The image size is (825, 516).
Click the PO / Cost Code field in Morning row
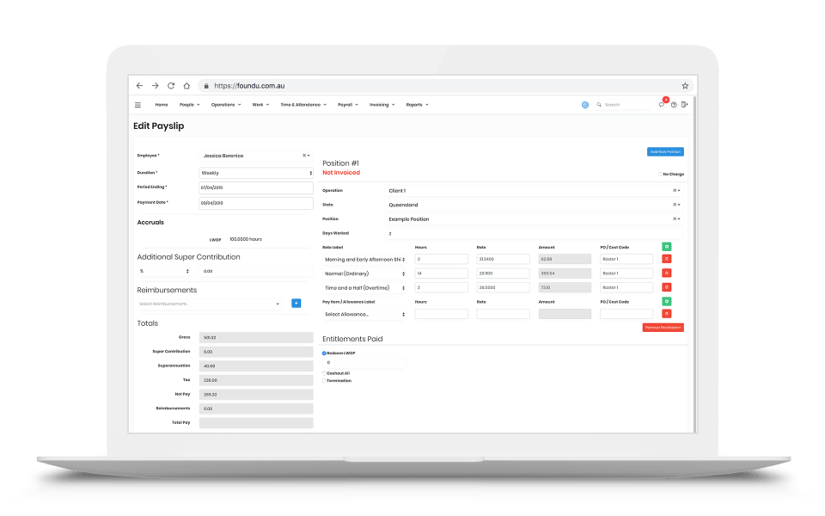click(x=626, y=259)
